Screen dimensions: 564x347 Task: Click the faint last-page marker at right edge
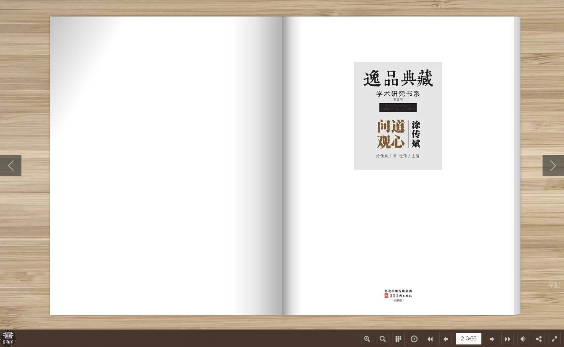(x=552, y=306)
